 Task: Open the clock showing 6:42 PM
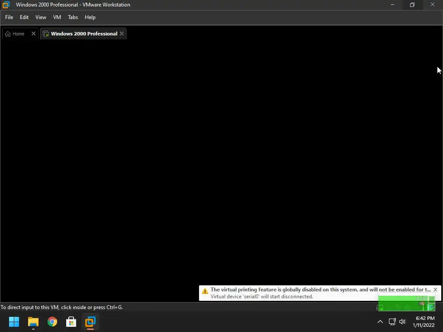[x=425, y=322]
